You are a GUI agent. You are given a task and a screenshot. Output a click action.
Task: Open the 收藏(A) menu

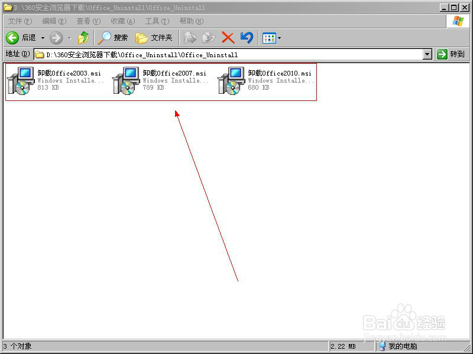coord(123,21)
